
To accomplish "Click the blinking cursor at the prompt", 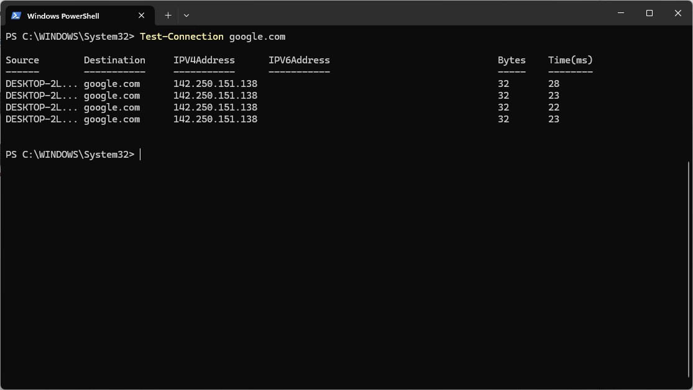I will (140, 154).
